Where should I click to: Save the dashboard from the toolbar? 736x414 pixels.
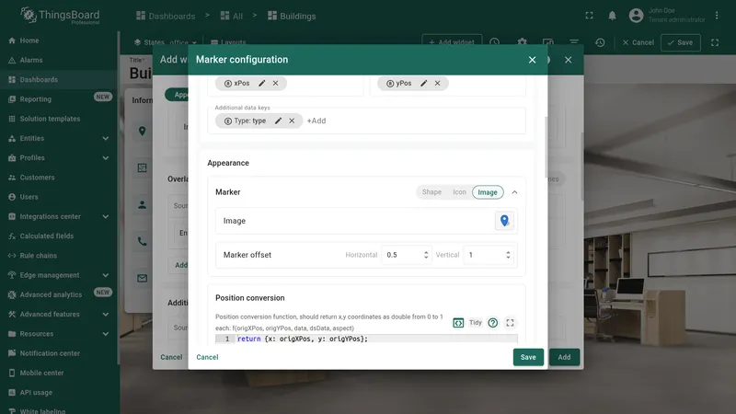tap(681, 42)
